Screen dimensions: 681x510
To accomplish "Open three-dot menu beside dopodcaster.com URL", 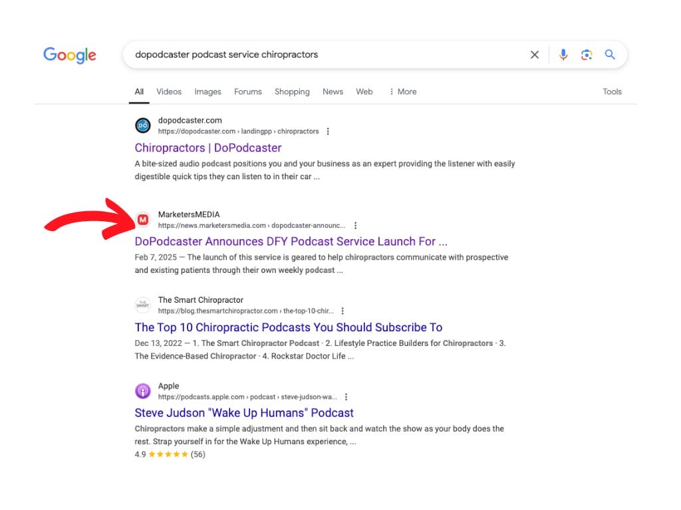I will [328, 131].
